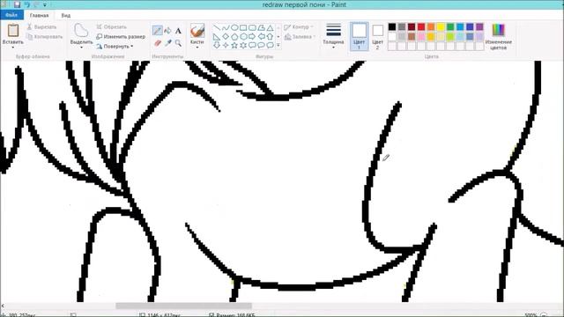This screenshot has width=564, height=317.
Task: Switch to the Вид tab
Action: tap(66, 16)
